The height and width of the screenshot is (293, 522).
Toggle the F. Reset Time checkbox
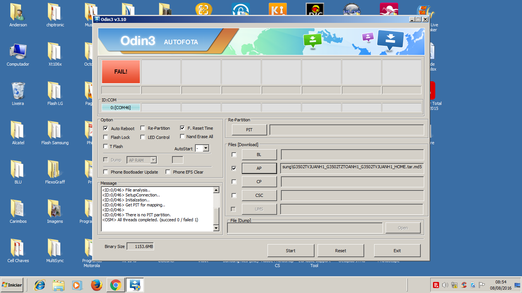pyautogui.click(x=183, y=128)
